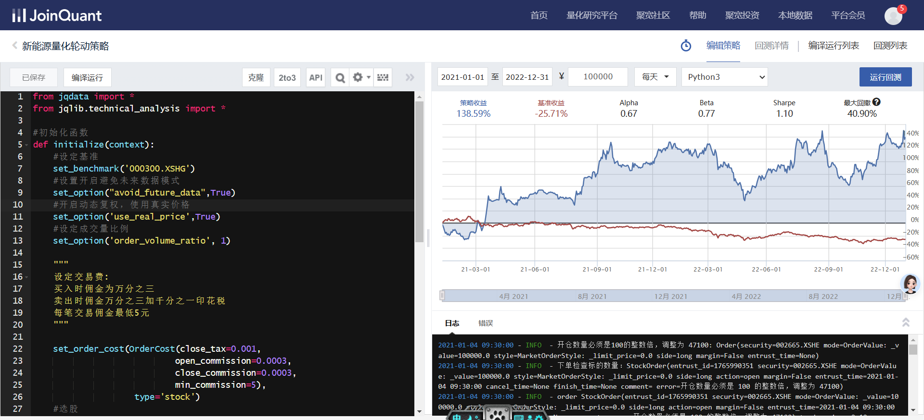
Task: Open 帮助 menu item
Action: pyautogui.click(x=697, y=15)
